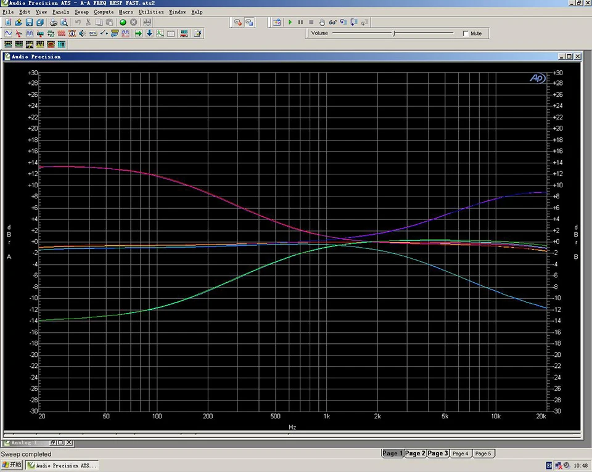Open the Utilities menu
The width and height of the screenshot is (592, 472).
tap(151, 12)
